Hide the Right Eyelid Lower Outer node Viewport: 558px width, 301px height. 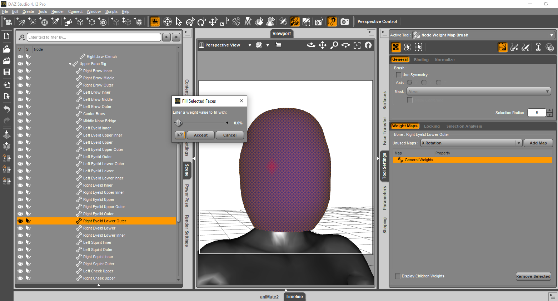click(20, 221)
